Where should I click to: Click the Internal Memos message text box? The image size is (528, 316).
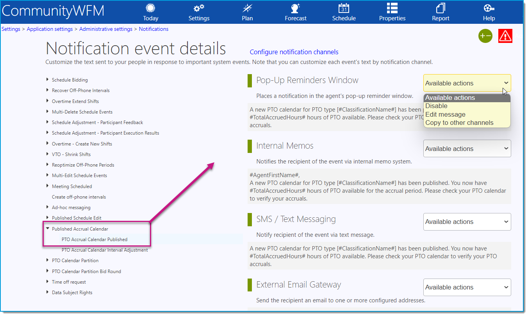tap(379, 186)
